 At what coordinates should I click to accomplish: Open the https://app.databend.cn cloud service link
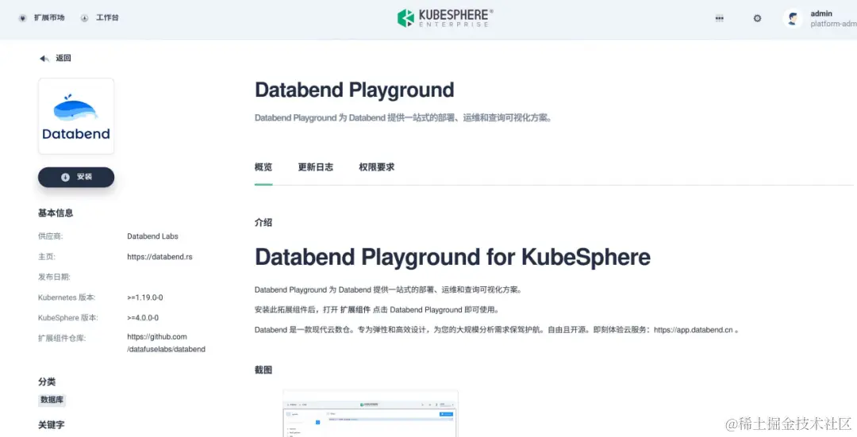pos(693,330)
